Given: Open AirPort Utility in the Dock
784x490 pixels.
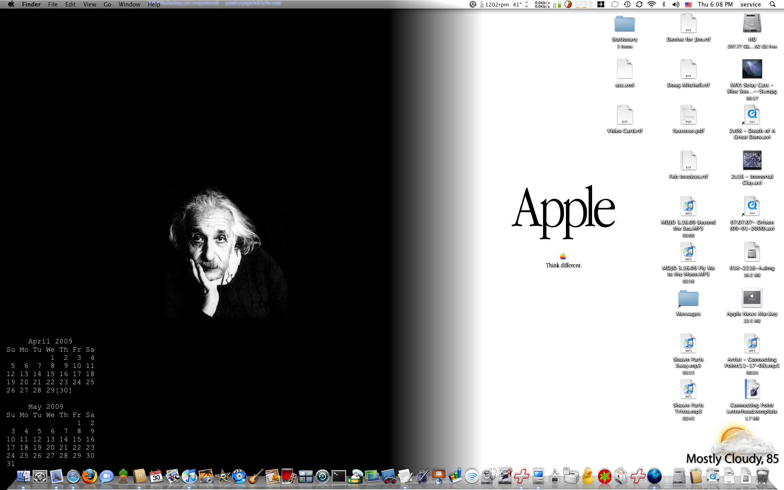Looking at the screenshot, I should (x=472, y=476).
